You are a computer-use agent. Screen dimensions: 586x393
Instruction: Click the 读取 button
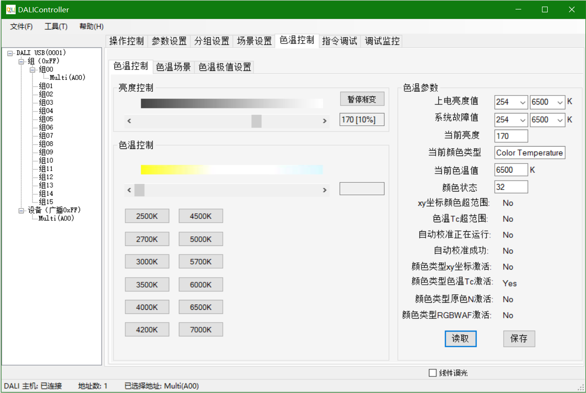(460, 339)
